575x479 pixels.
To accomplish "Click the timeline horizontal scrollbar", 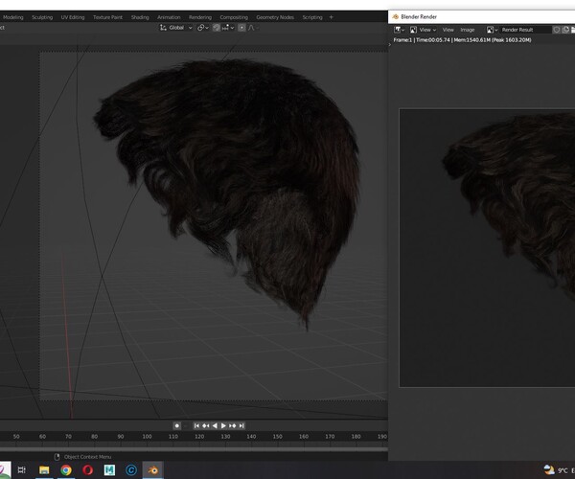I will (x=194, y=449).
